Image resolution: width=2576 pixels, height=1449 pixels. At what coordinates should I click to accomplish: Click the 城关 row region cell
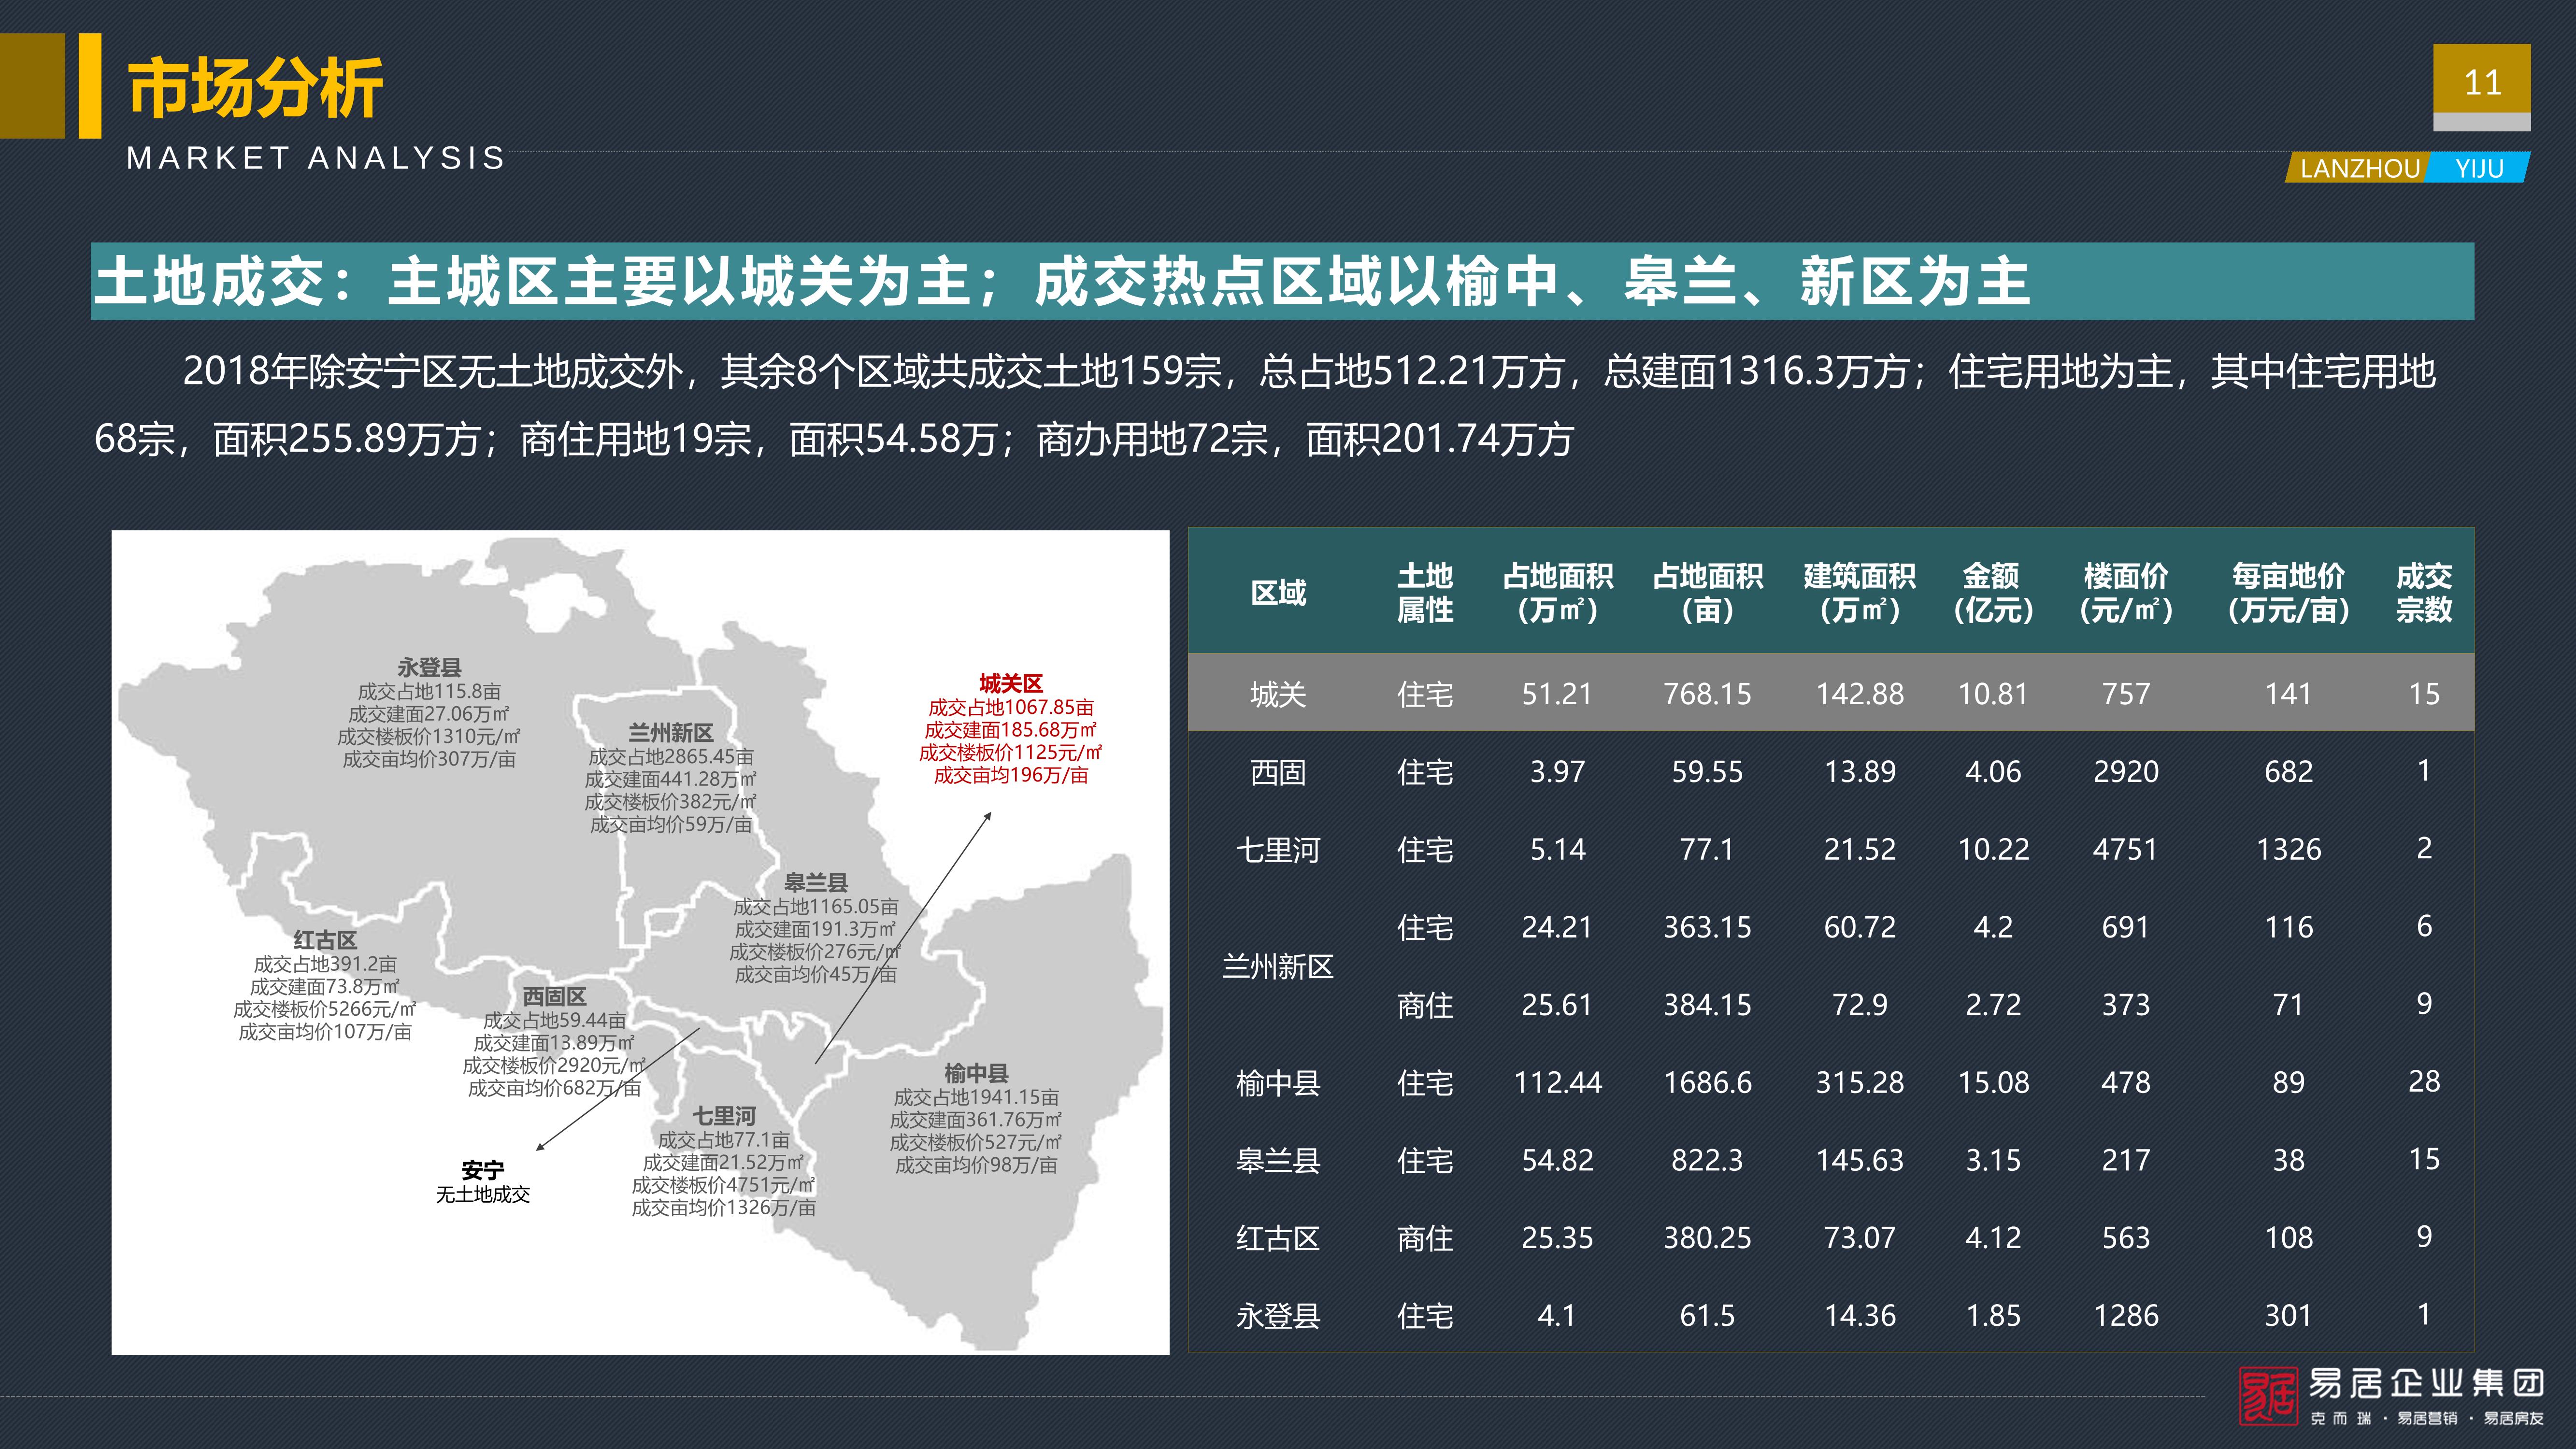pyautogui.click(x=1278, y=694)
